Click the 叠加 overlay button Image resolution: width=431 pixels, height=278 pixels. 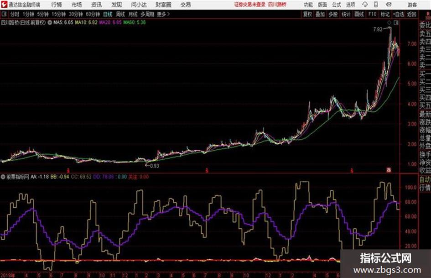(320, 14)
